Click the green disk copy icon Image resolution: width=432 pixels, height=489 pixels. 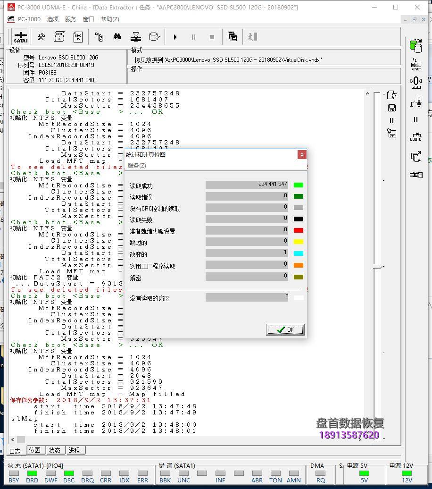pyautogui.click(x=415, y=45)
